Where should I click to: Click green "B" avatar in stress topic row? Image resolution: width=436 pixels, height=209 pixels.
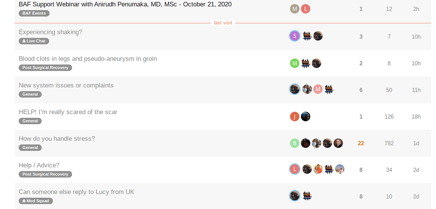[295, 143]
